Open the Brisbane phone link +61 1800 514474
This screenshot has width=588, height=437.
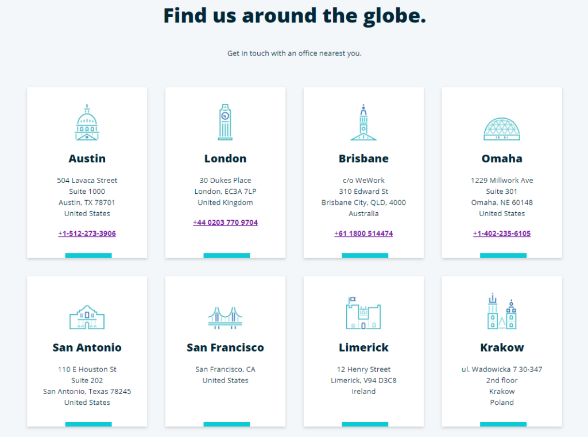[x=363, y=233]
